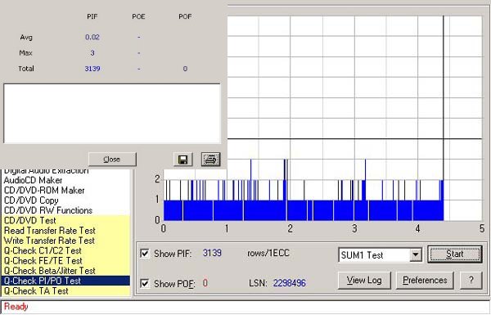The width and height of the screenshot is (491, 315).
Task: Open the SUM1 Test dropdown
Action: click(x=416, y=255)
